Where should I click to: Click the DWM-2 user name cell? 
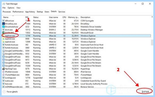(x=52, y=30)
